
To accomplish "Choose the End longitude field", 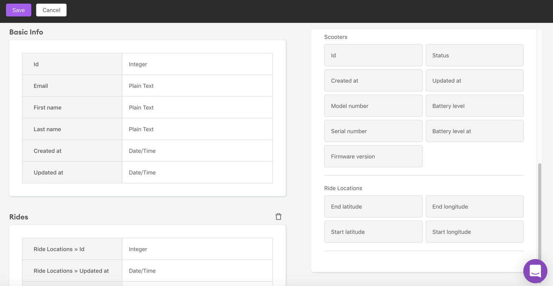I will point(474,206).
